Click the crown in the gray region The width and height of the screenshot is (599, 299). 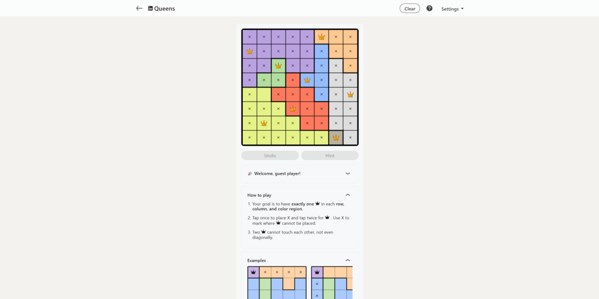(350, 94)
